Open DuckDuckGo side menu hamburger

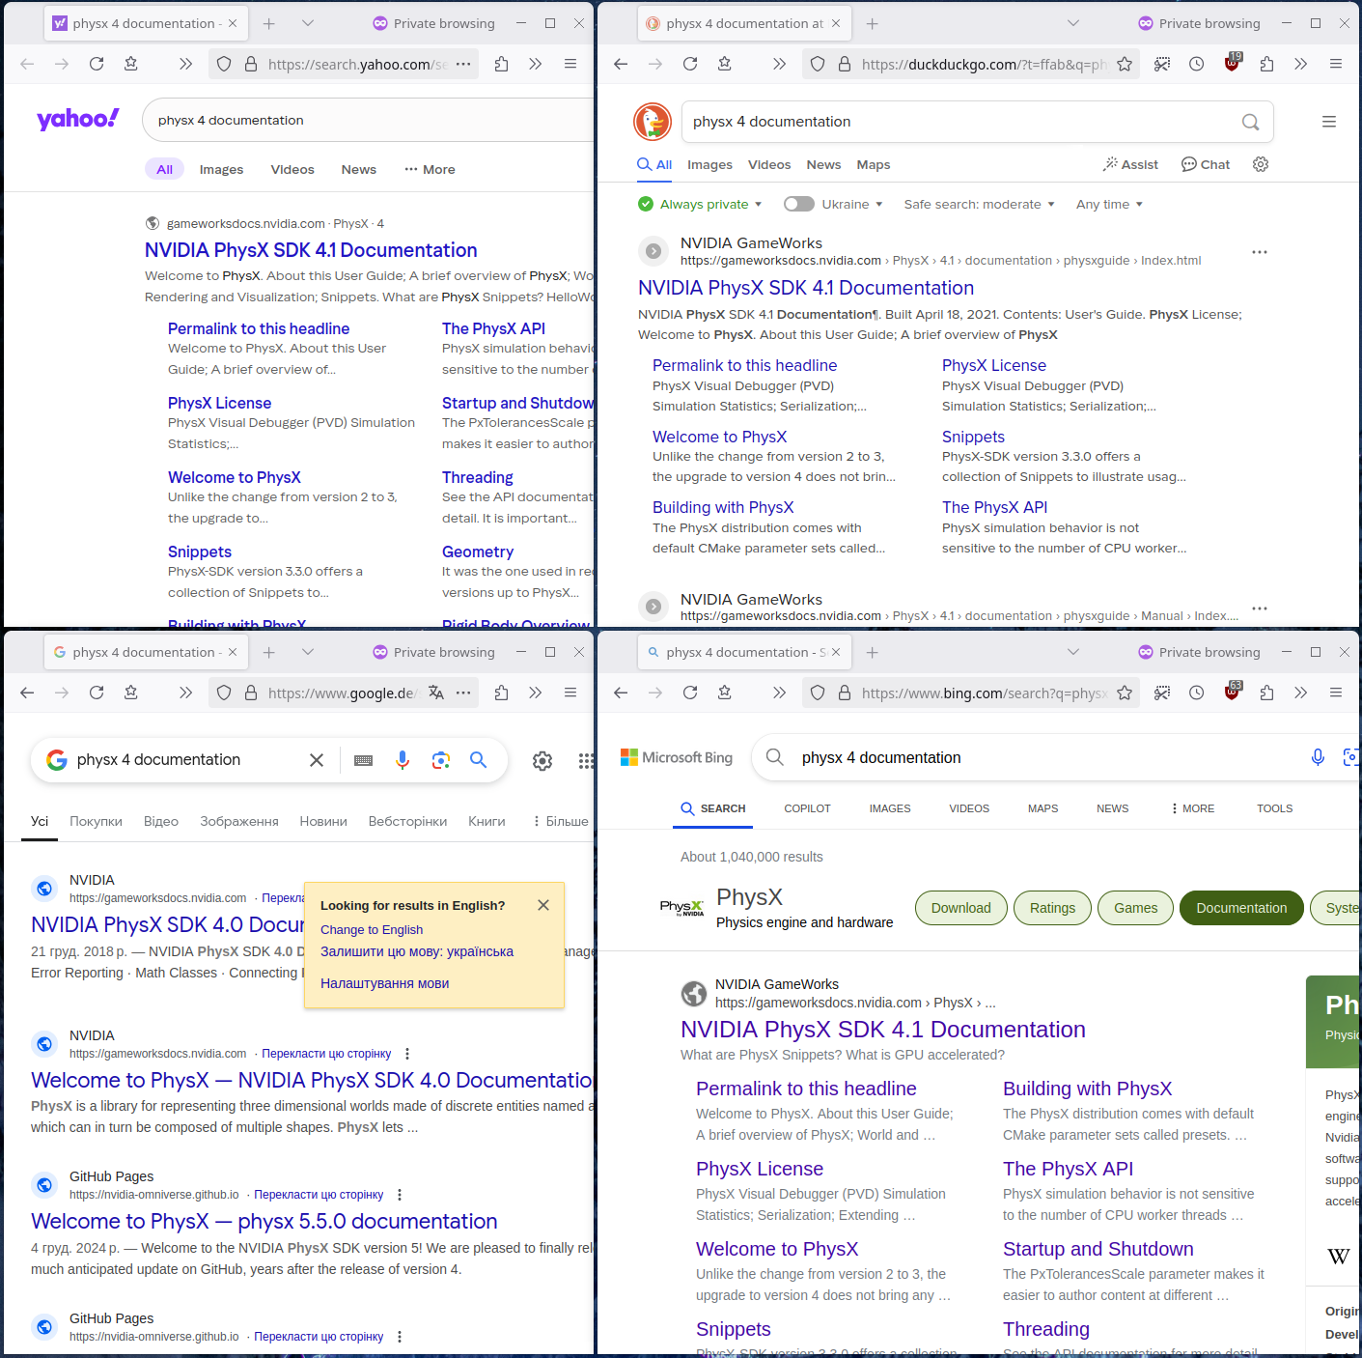pos(1329,122)
